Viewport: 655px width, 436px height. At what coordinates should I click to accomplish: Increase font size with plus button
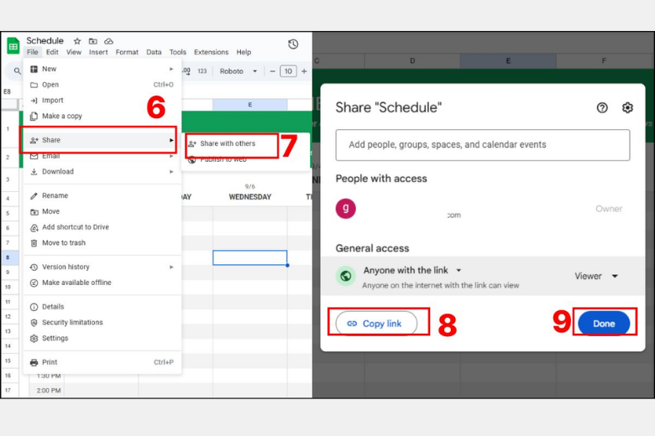(304, 71)
